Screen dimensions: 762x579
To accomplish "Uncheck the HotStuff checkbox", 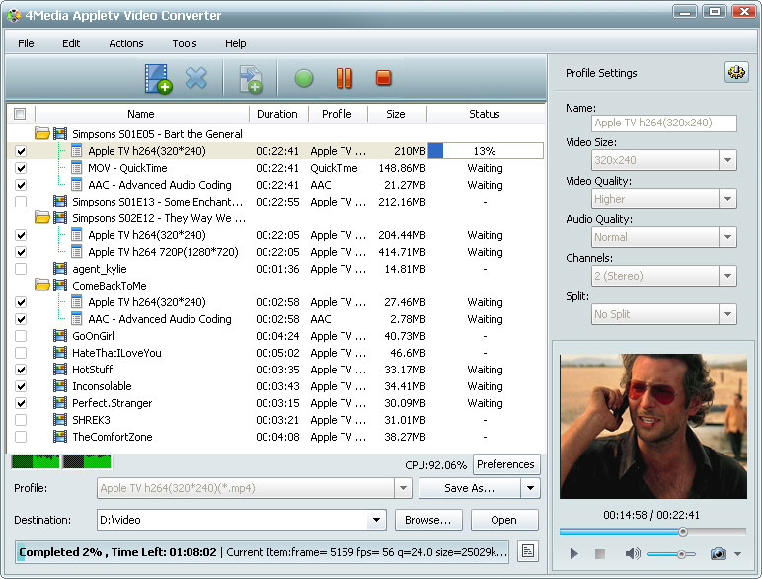I will [x=21, y=370].
